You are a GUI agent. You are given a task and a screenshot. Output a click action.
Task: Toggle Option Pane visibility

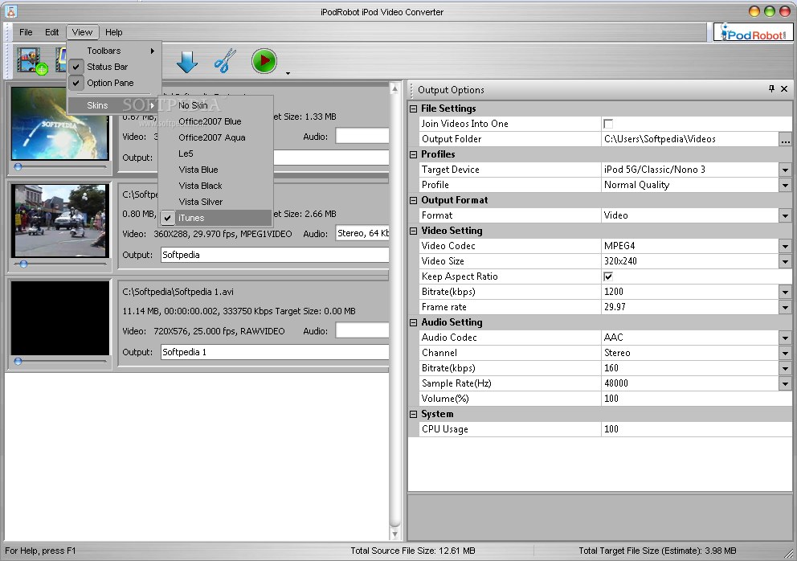click(x=114, y=83)
